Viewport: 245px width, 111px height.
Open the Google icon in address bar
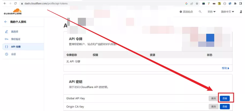(186, 3)
